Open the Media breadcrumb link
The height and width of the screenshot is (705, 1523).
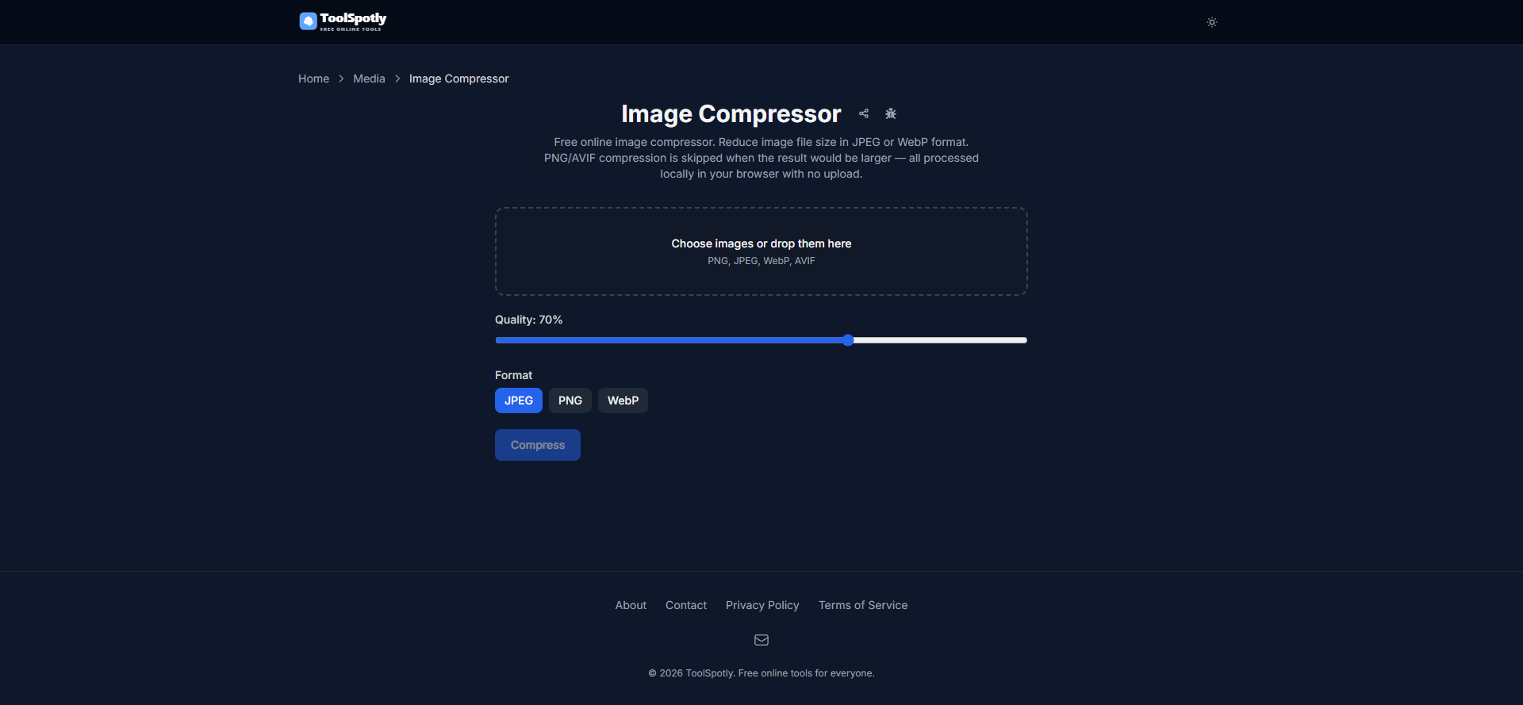[369, 79]
